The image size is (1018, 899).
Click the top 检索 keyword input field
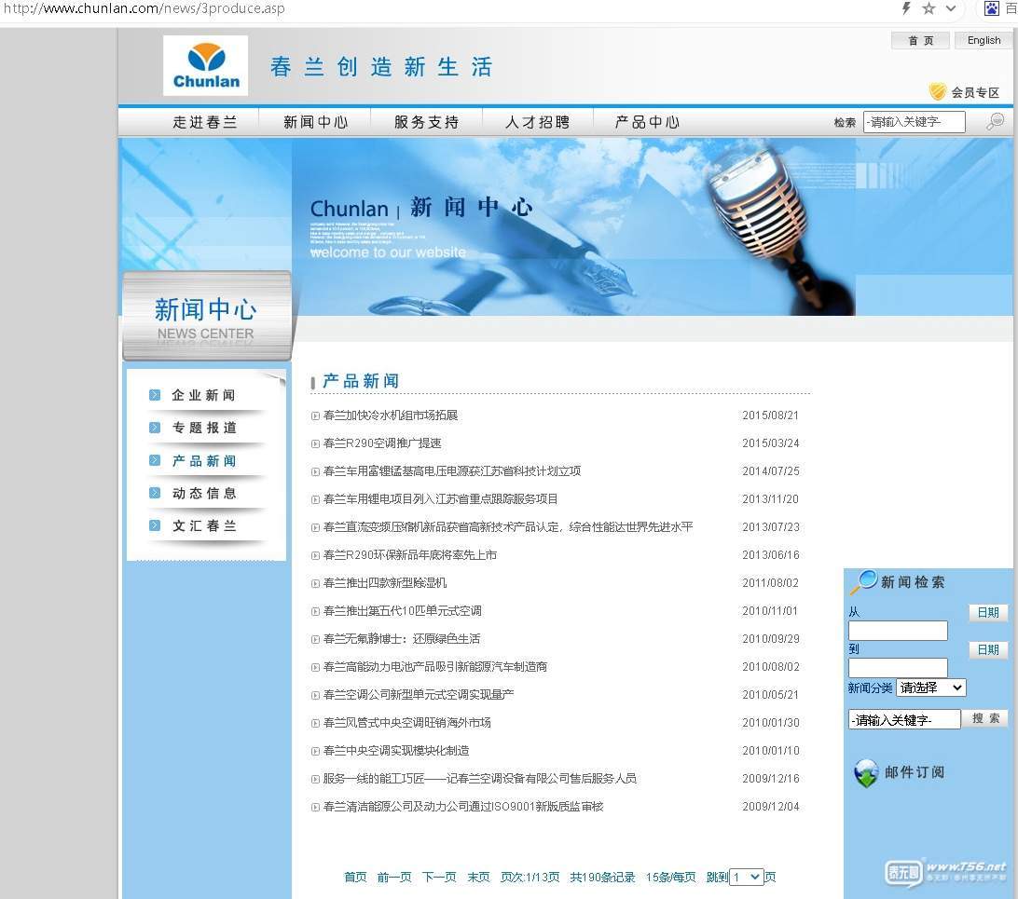click(915, 121)
